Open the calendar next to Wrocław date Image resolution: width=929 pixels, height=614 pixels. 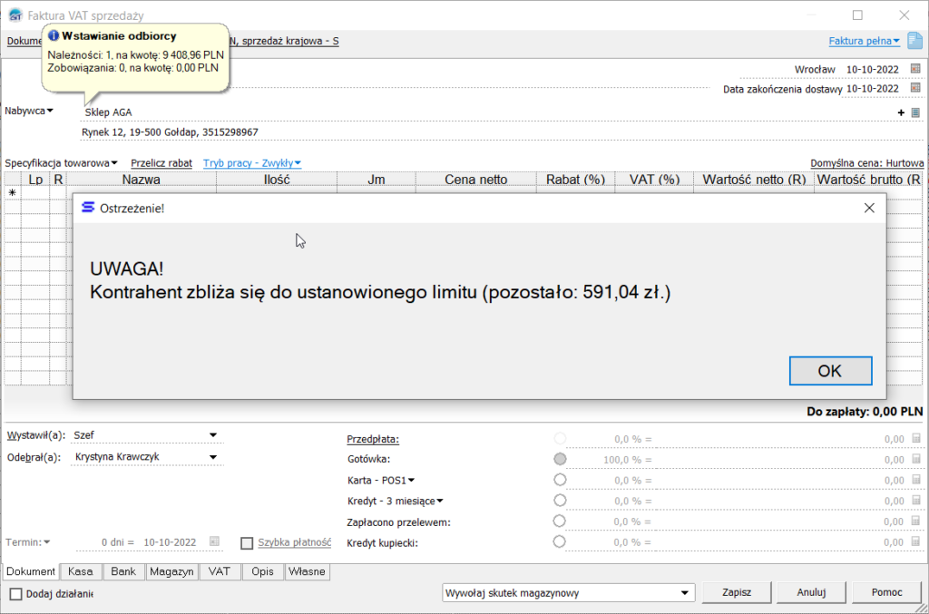(x=915, y=69)
